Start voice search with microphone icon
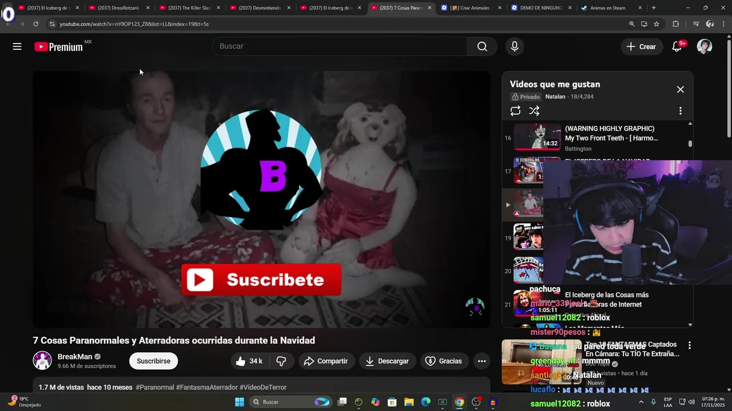 pyautogui.click(x=515, y=47)
